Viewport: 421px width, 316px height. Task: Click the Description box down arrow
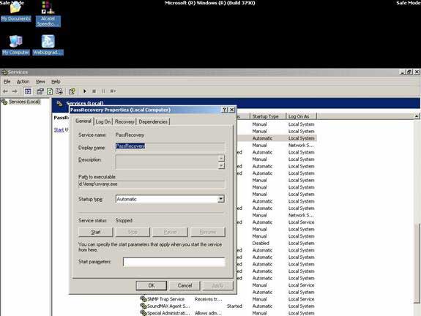click(x=222, y=165)
